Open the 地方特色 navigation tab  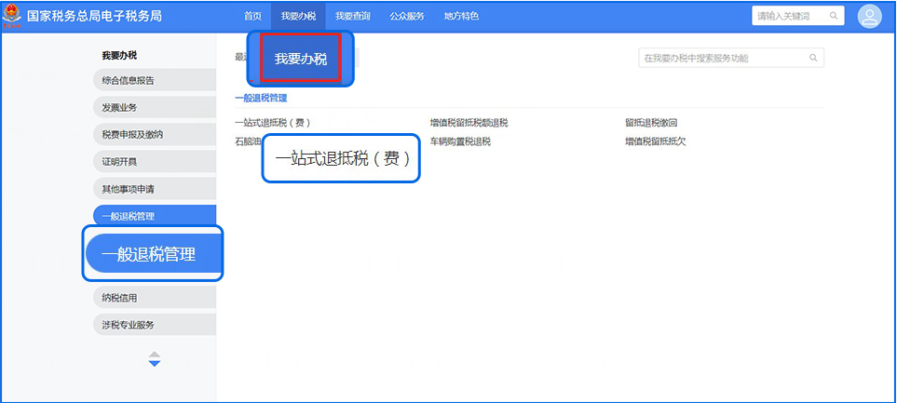point(461,16)
